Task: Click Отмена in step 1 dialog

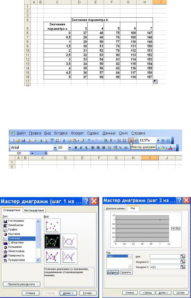Action: click(31, 293)
